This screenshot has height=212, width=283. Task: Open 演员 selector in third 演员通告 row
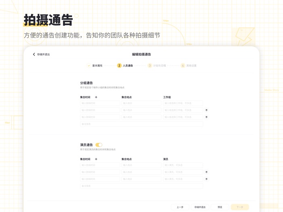click(x=183, y=179)
